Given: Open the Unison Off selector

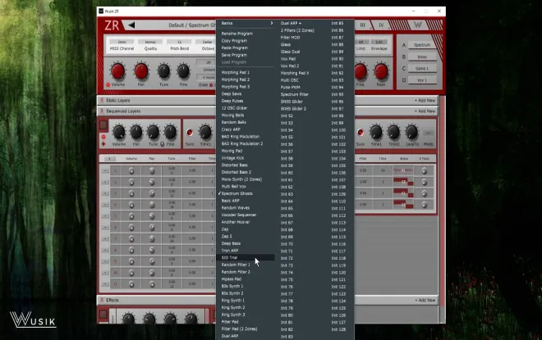Looking at the screenshot, I should click(206, 62).
